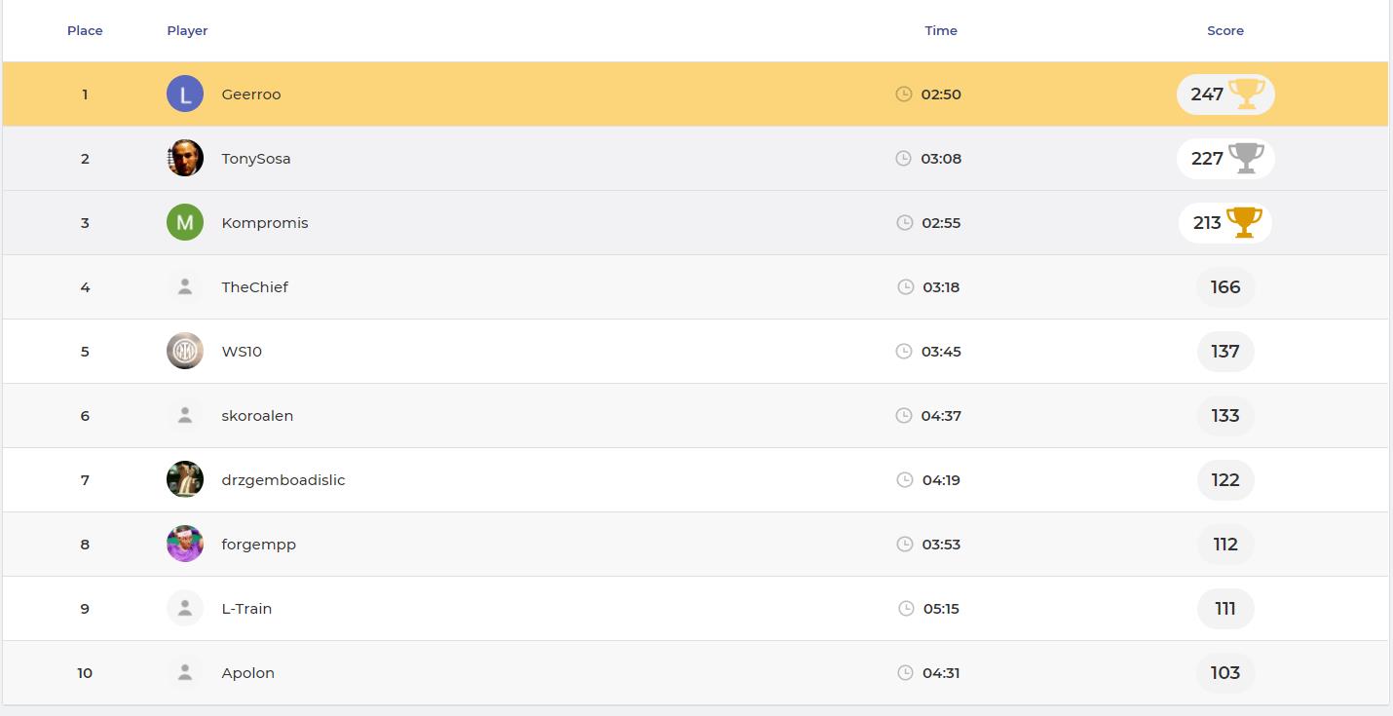This screenshot has width=1393, height=716.
Task: Click the score badge 133
Action: click(1225, 415)
